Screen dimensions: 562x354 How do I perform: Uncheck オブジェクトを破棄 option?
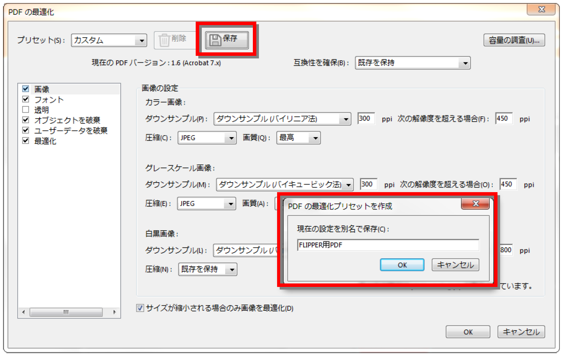tap(26, 120)
